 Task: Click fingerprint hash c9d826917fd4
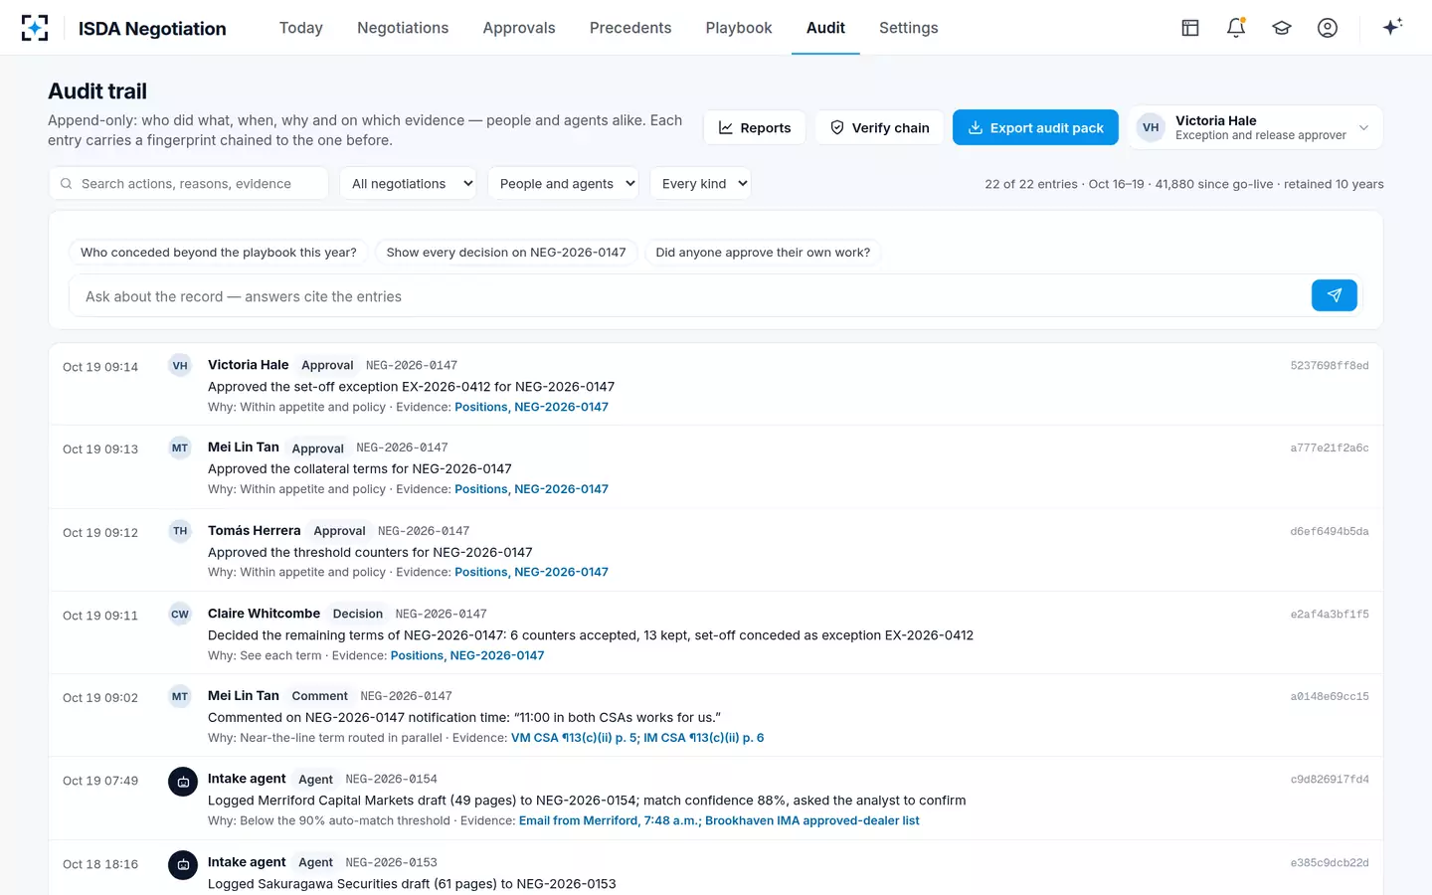pos(1330,780)
